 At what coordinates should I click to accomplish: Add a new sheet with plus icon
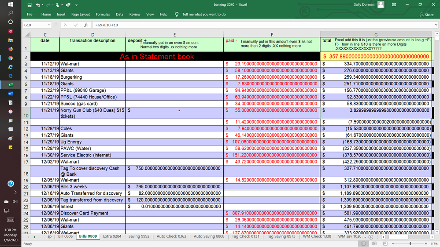[x=371, y=237]
